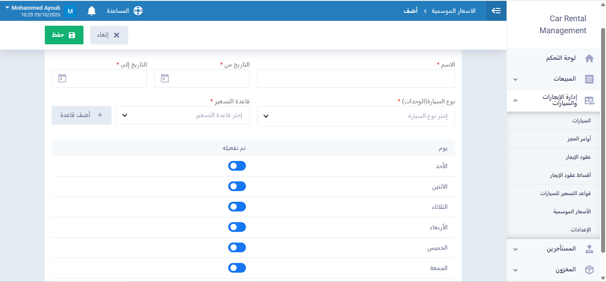Disable the الثلاثاء day switch
The image size is (606, 282).
(x=237, y=207)
